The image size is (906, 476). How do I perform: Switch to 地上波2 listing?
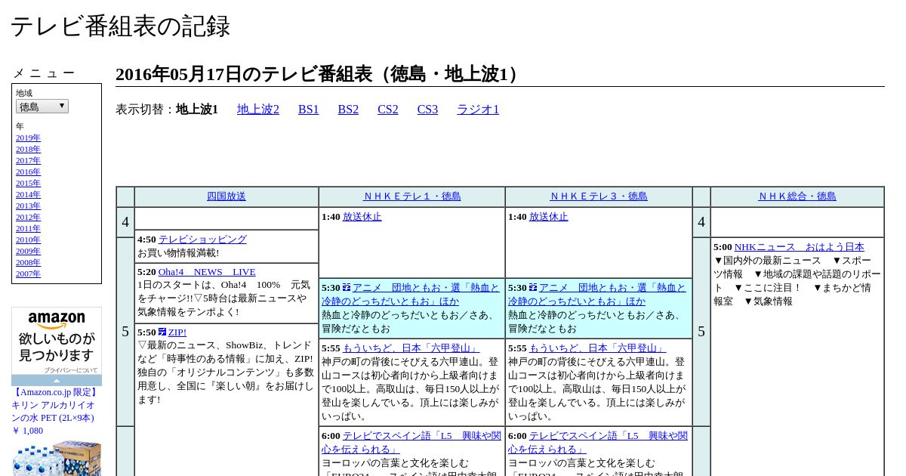[x=258, y=110]
